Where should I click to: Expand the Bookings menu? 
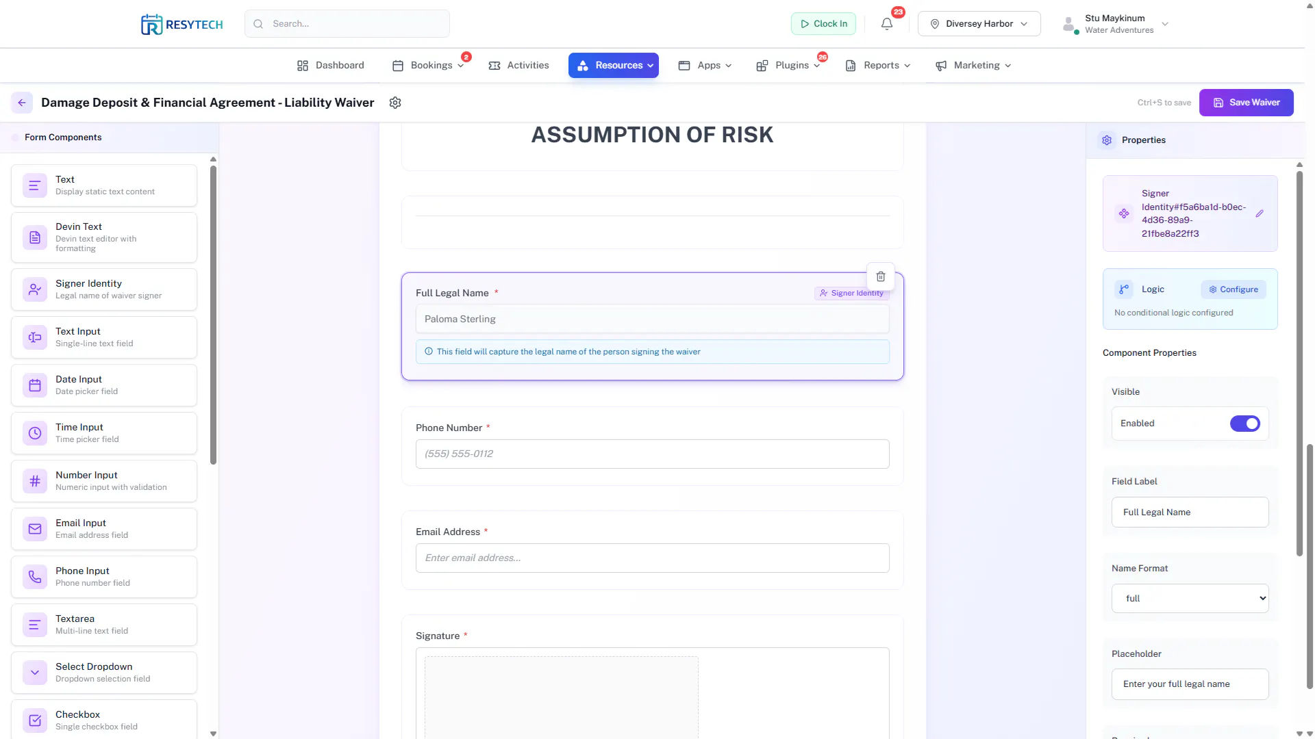428,66
